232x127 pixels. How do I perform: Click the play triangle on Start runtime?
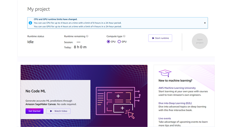(x=153, y=38)
